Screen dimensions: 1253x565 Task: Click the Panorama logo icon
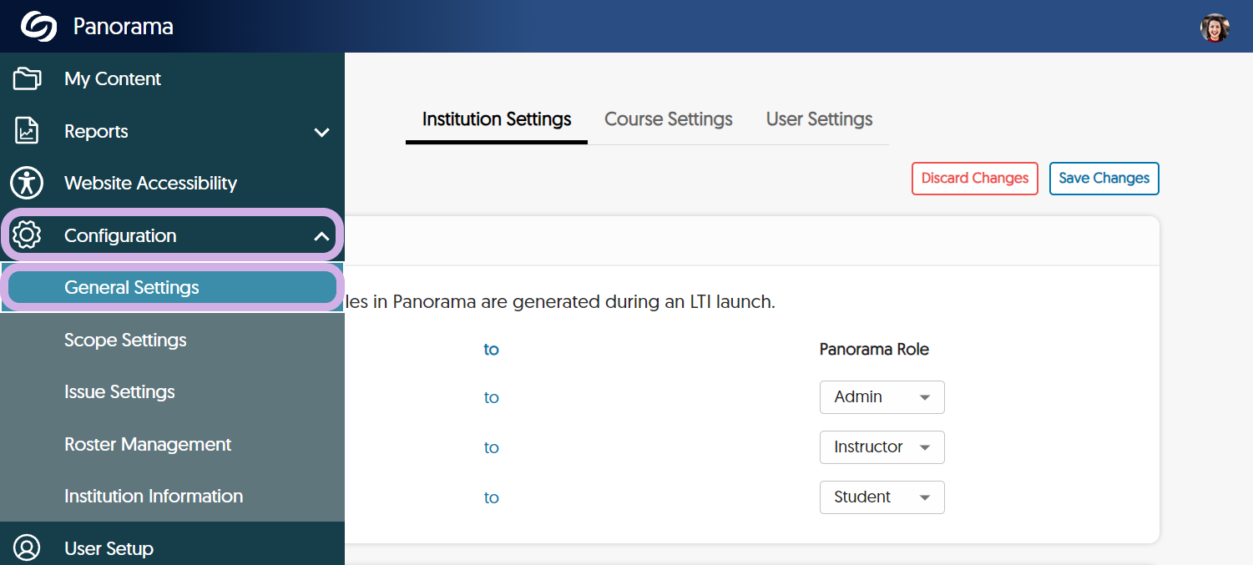pos(38,27)
